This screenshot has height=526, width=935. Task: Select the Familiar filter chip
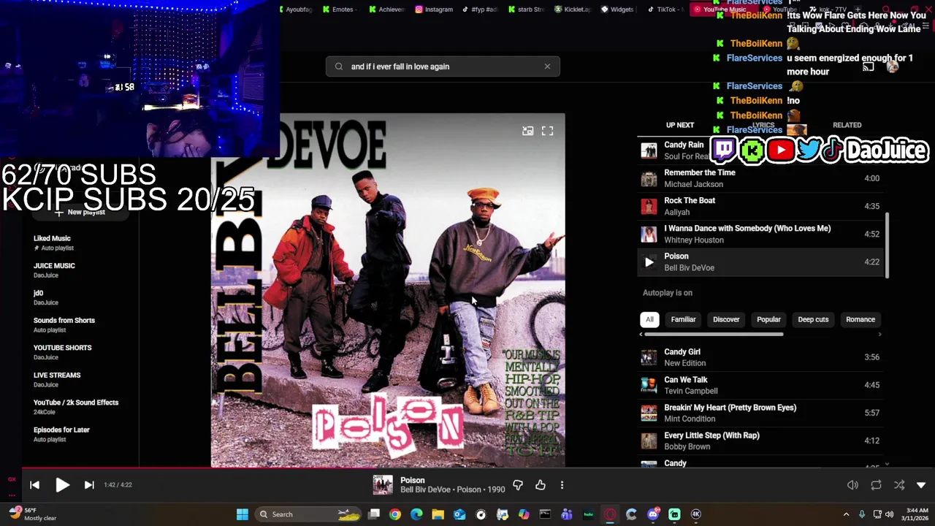tap(683, 319)
